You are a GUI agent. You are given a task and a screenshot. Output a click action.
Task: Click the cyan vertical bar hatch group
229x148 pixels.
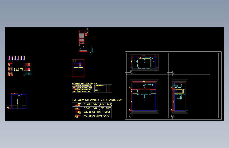[x=28, y=74]
